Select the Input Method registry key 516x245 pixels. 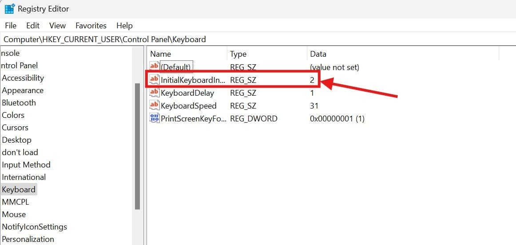(26, 165)
